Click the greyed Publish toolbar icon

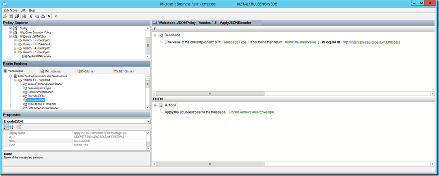pyautogui.click(x=24, y=16)
